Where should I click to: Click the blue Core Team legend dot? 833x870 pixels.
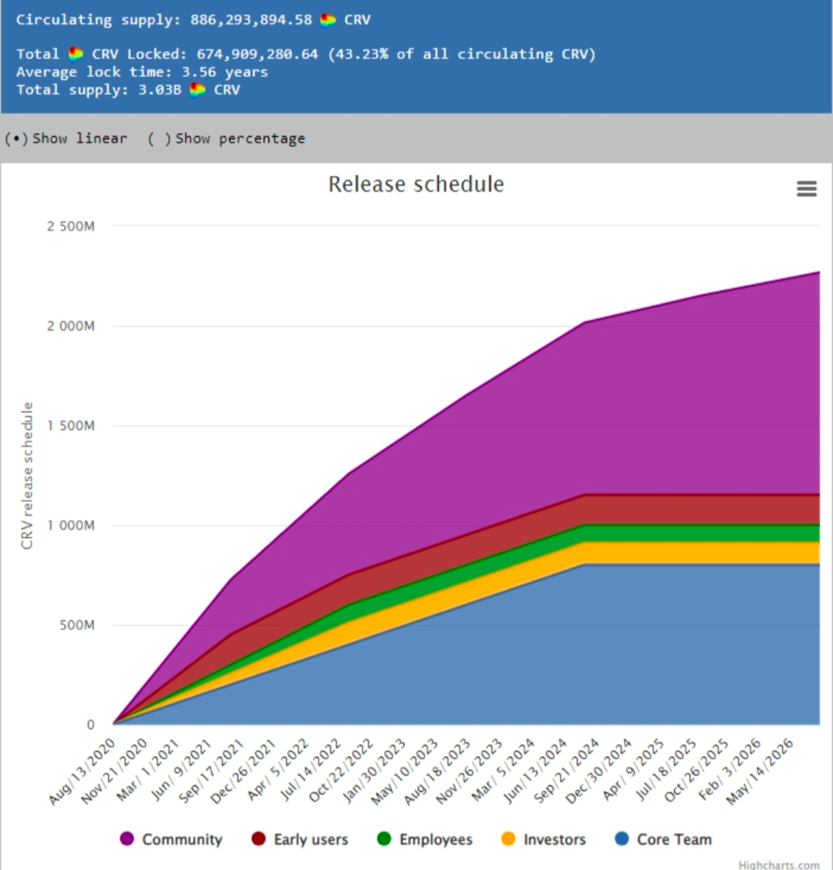coord(622,838)
